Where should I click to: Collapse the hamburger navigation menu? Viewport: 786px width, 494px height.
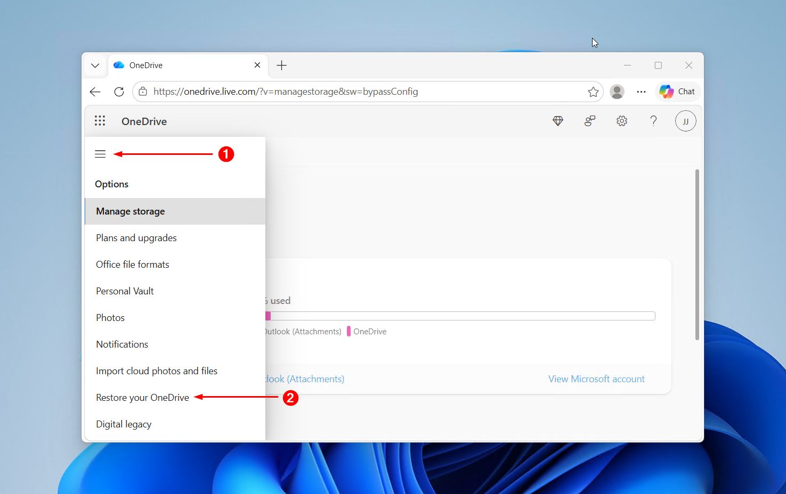(100, 154)
